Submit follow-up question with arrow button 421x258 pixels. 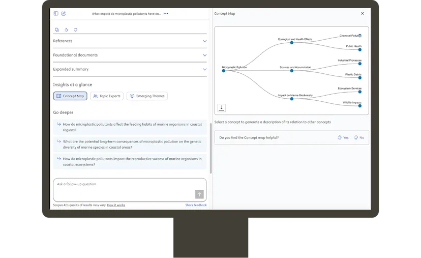[199, 194]
